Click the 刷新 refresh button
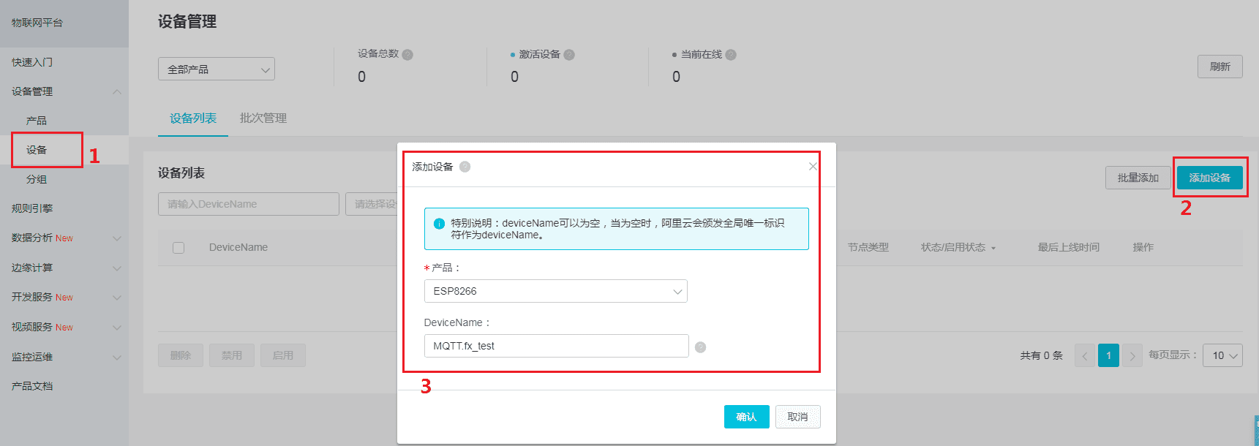This screenshot has width=1259, height=446. pos(1219,66)
